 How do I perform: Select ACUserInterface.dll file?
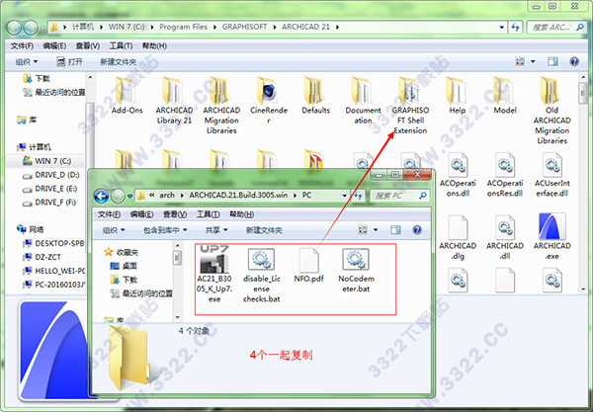point(551,175)
